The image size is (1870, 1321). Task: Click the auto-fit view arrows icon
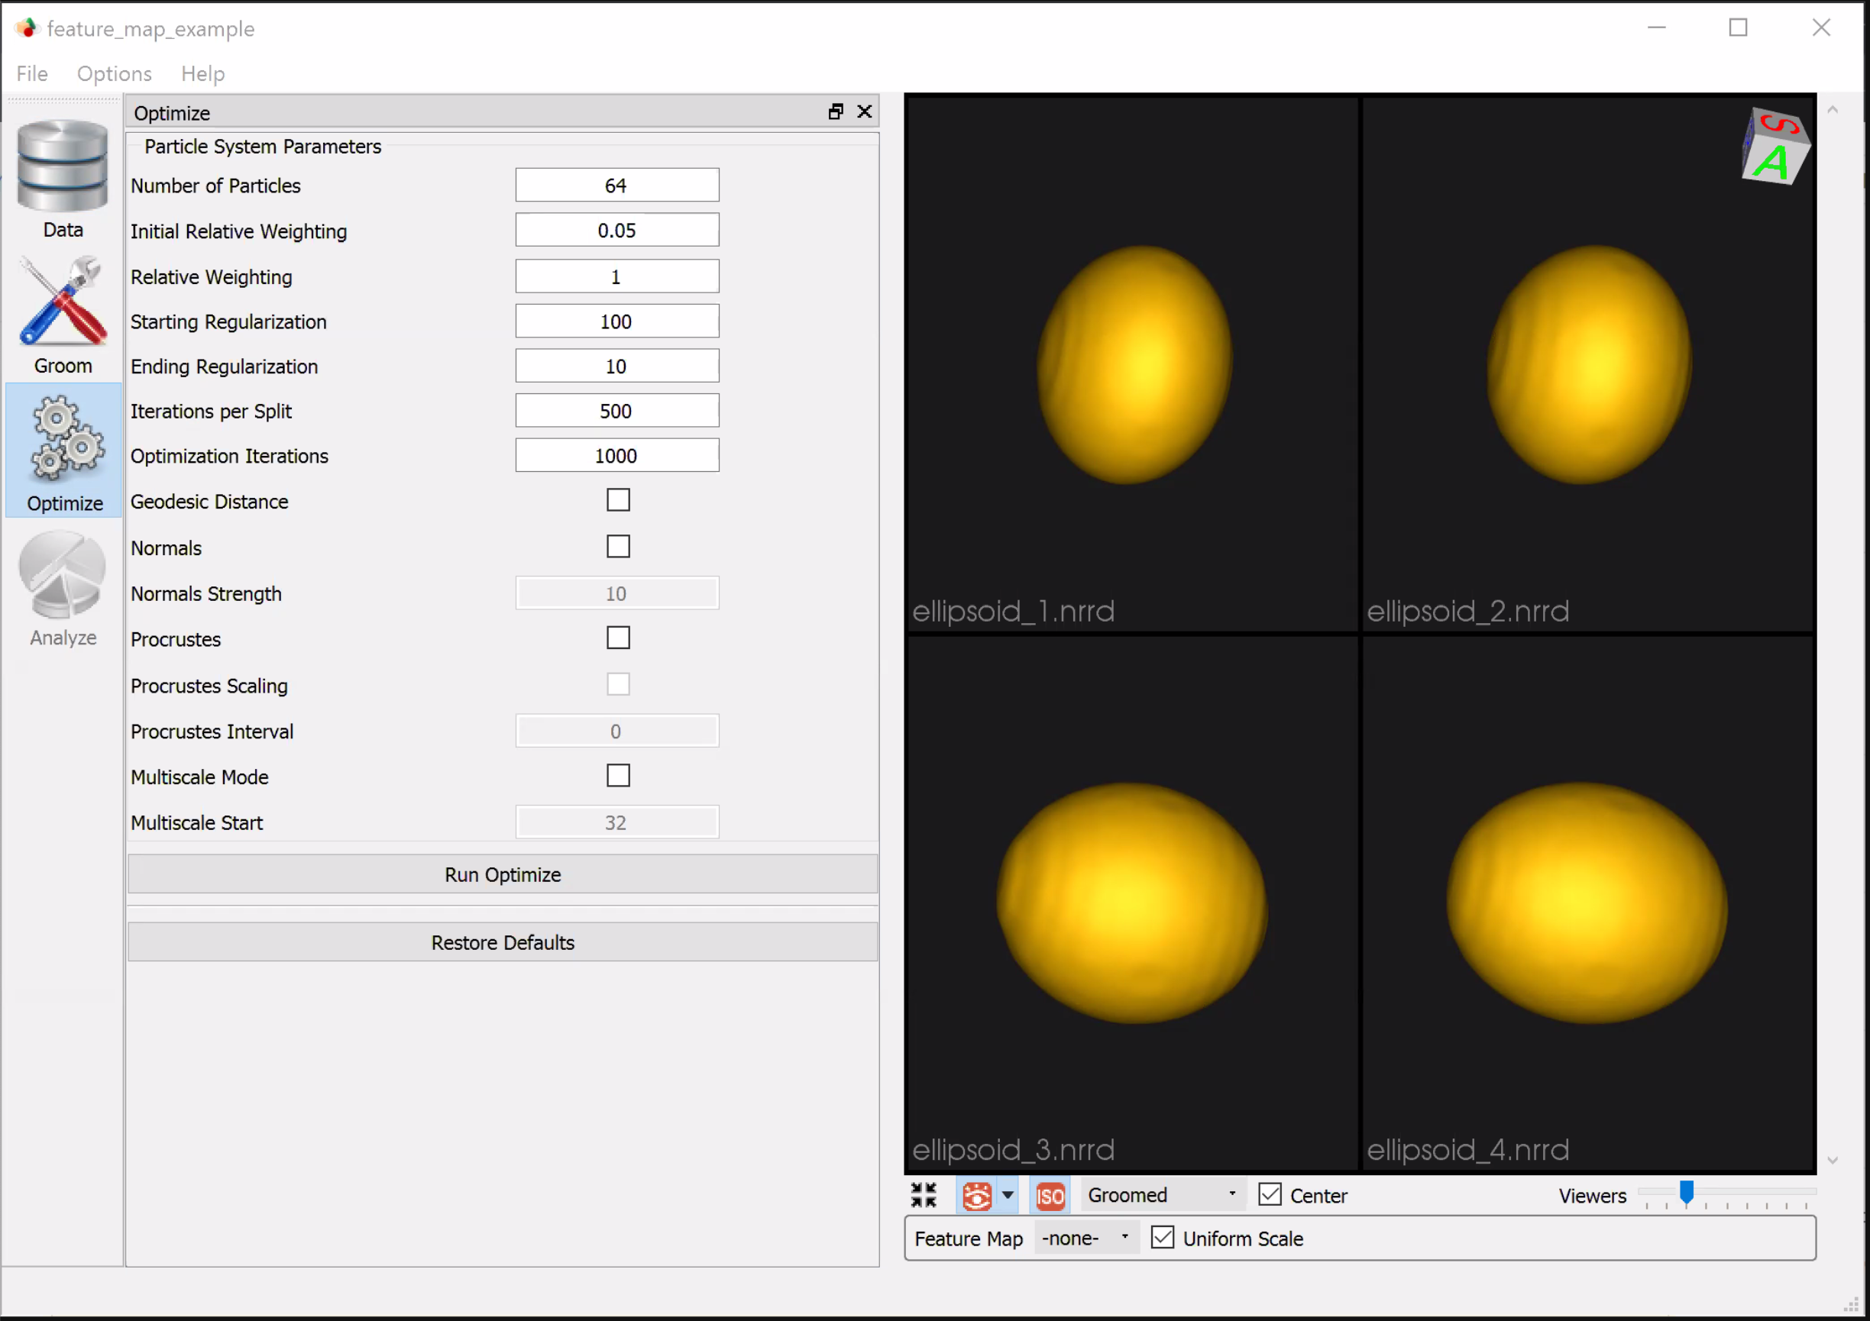coord(923,1195)
